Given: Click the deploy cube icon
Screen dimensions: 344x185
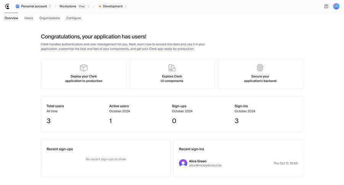Looking at the screenshot, I should pyautogui.click(x=84, y=68).
